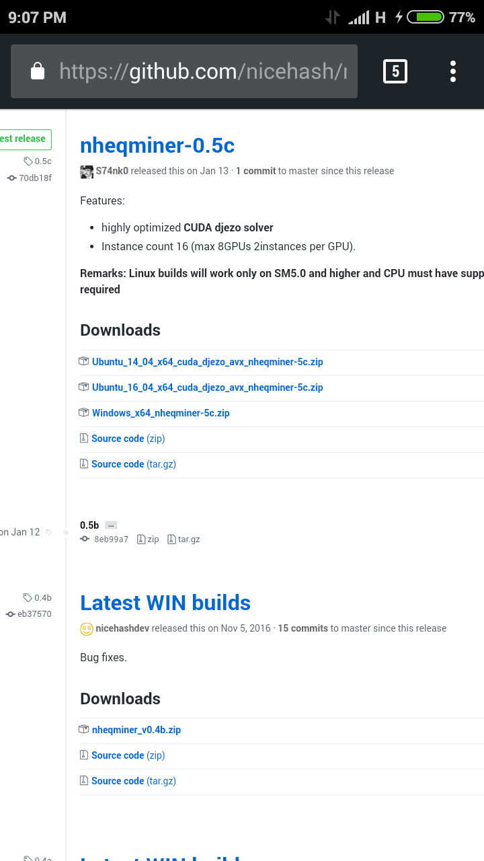Expand the 0.5b ellipsis details toggle
Viewport: 484px width, 861px height.
coord(112,525)
